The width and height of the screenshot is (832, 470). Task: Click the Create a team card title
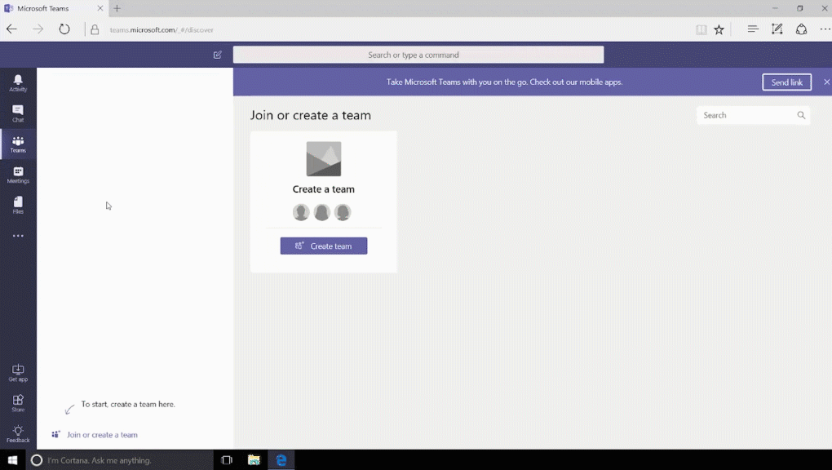pos(324,189)
